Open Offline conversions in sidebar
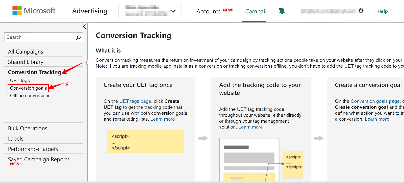 click(x=30, y=96)
